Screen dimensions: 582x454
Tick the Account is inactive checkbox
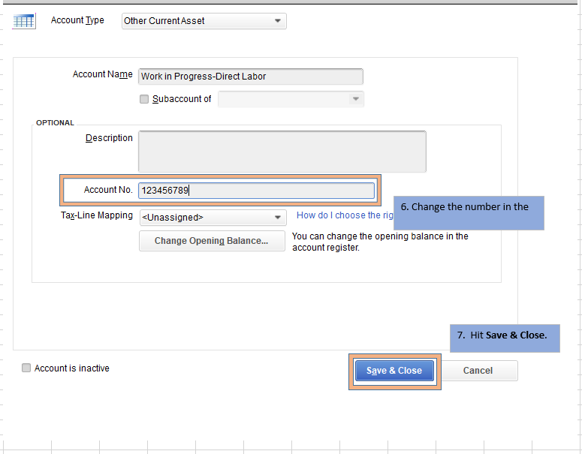(27, 368)
